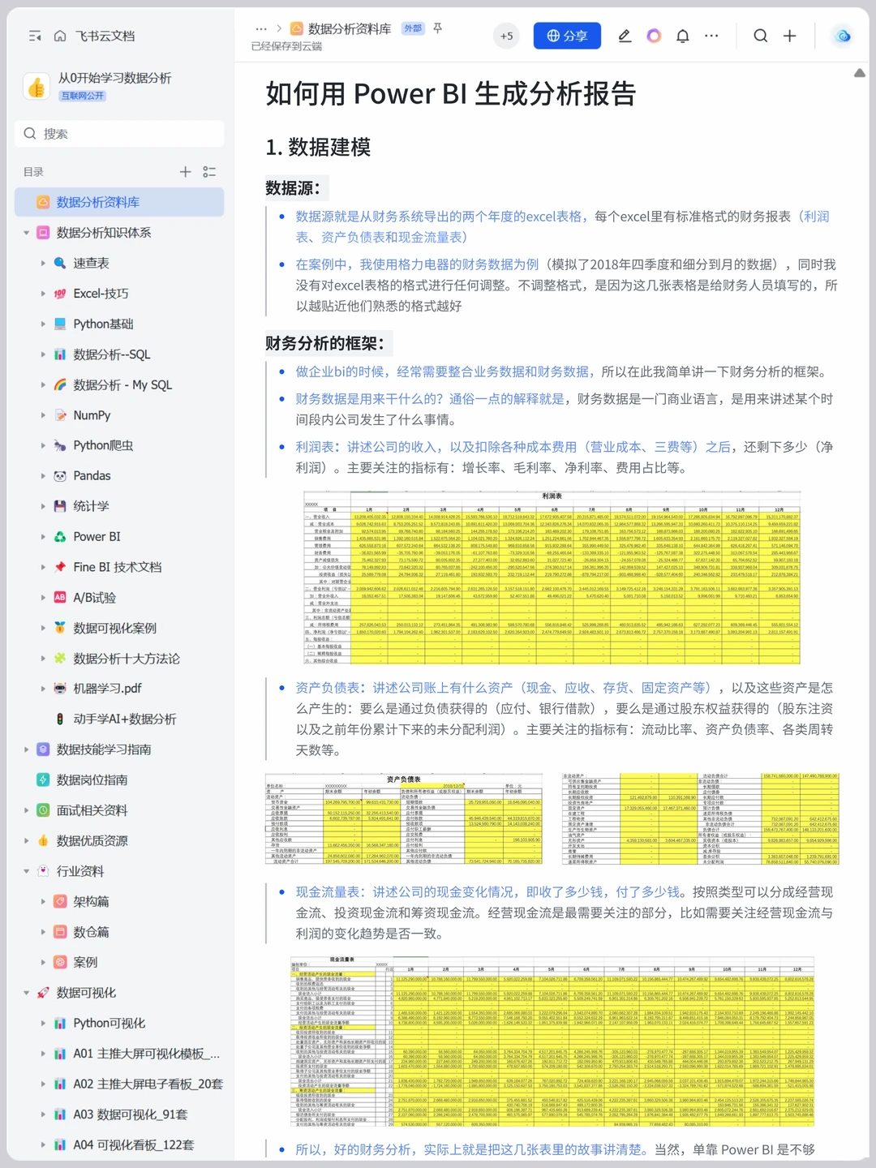Viewport: 876px width, 1168px height.
Task: Click the search magnifier in top toolbar
Action: 759,36
